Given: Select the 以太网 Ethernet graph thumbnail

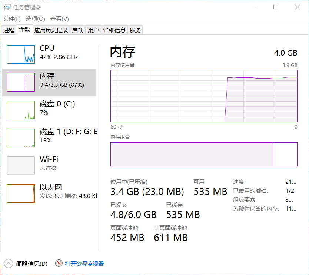Looking at the screenshot, I should 21,193.
